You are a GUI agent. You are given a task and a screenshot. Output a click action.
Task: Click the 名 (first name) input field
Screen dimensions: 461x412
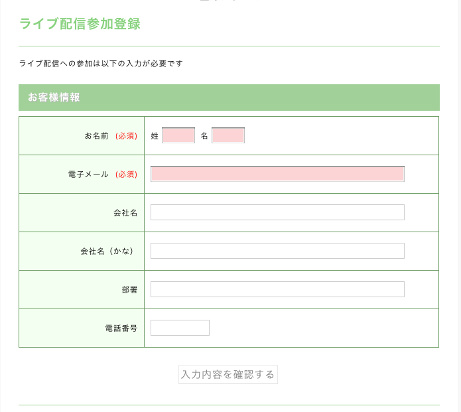tap(228, 135)
